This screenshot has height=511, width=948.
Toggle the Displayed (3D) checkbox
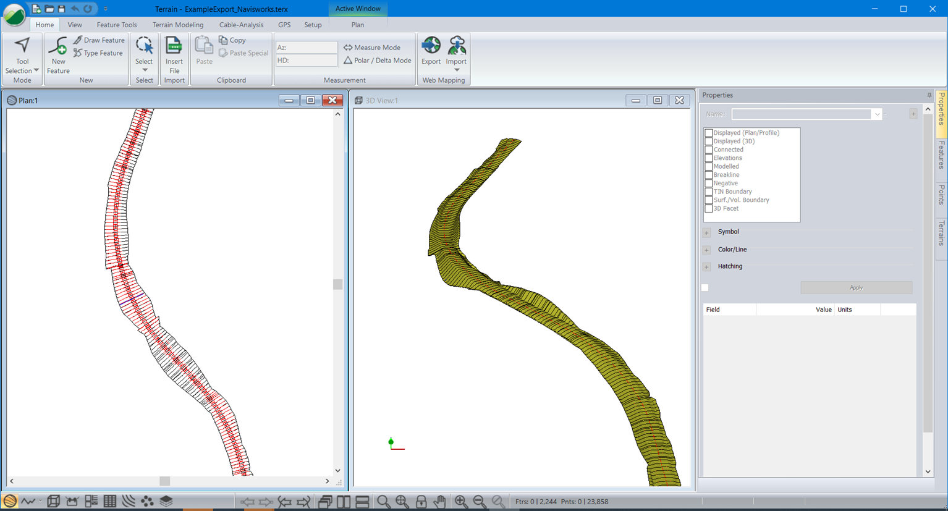pos(709,141)
